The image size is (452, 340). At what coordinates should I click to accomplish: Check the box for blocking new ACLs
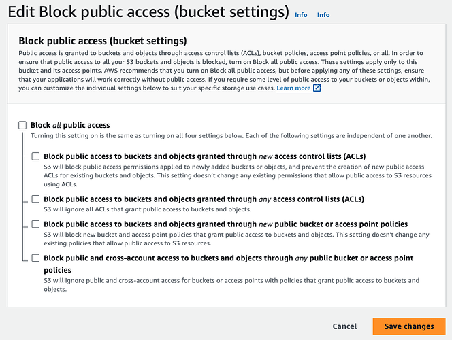pos(35,156)
